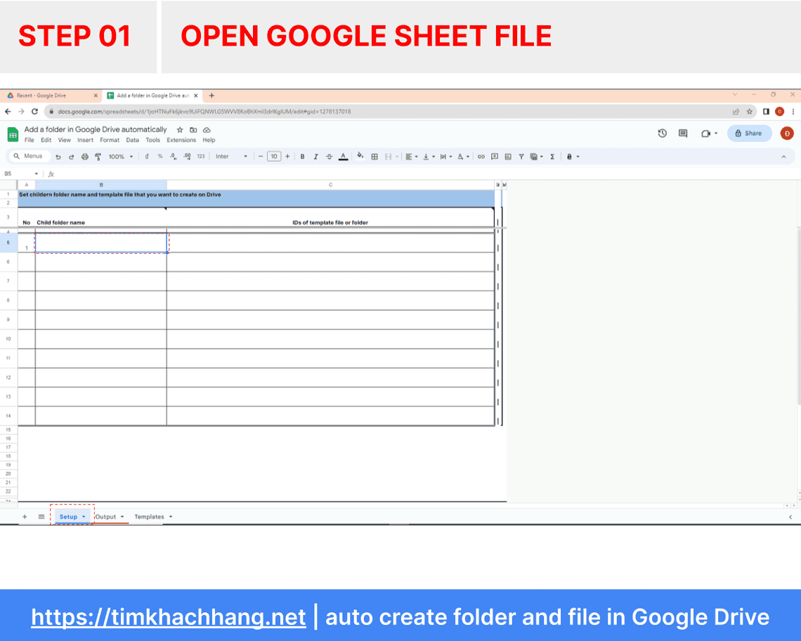Toggle italic formatting

coord(315,156)
